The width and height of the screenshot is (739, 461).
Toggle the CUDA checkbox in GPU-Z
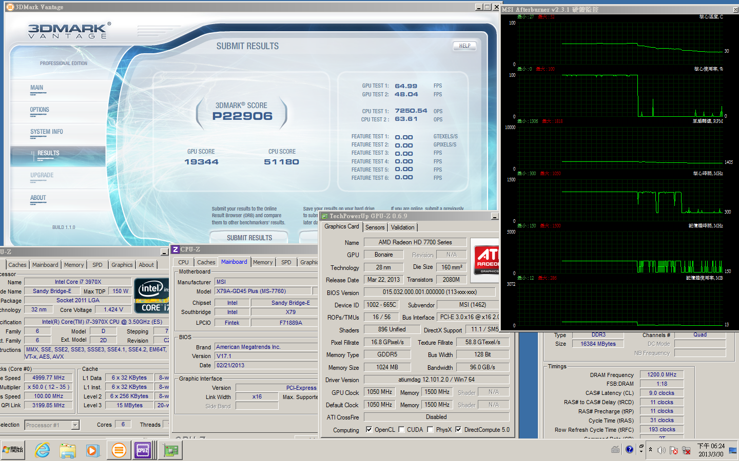tap(401, 430)
